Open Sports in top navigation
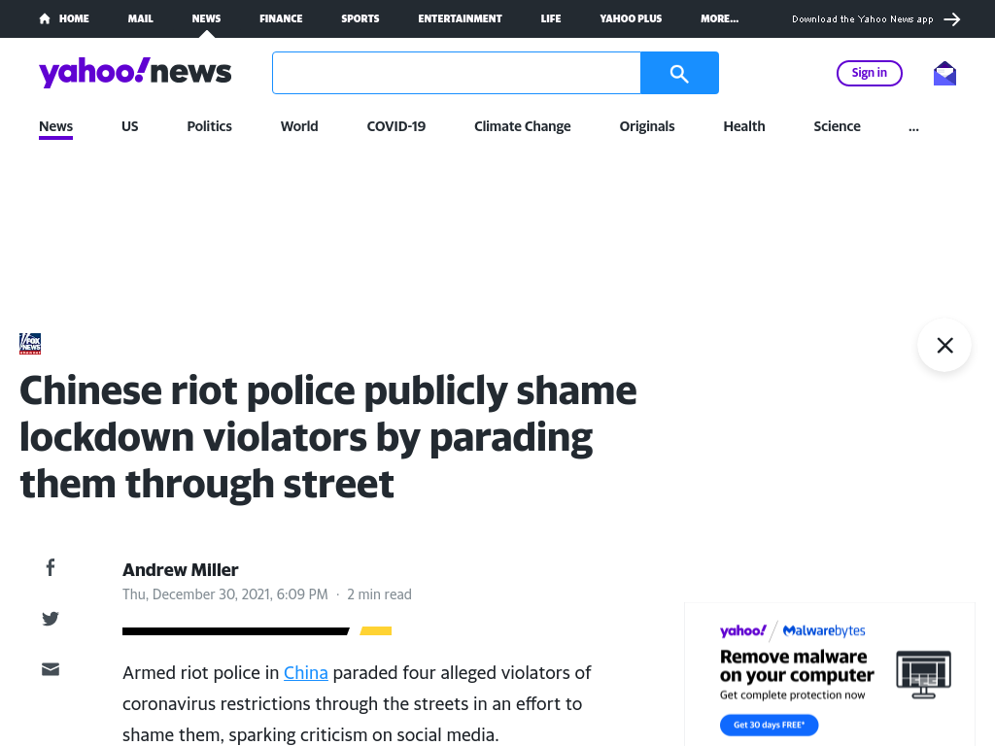This screenshot has height=746, width=995. click(x=360, y=19)
